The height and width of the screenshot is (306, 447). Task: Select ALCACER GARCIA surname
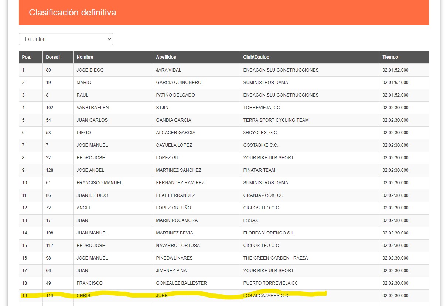coord(176,133)
